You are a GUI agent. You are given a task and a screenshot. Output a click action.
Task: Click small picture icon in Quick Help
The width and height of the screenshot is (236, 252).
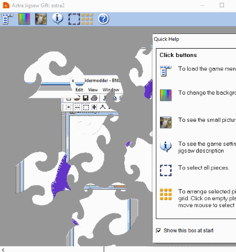pos(166,122)
